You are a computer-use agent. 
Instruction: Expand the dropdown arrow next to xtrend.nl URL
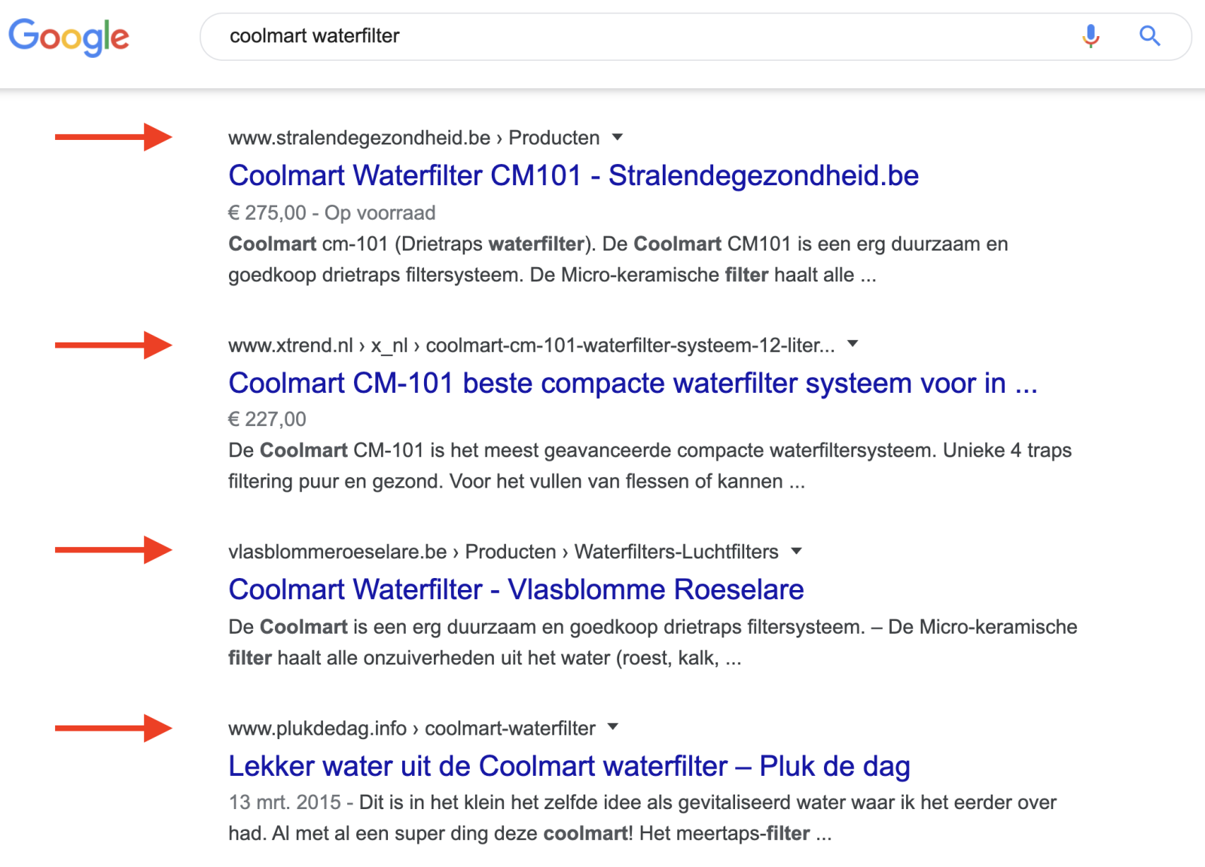(x=852, y=344)
